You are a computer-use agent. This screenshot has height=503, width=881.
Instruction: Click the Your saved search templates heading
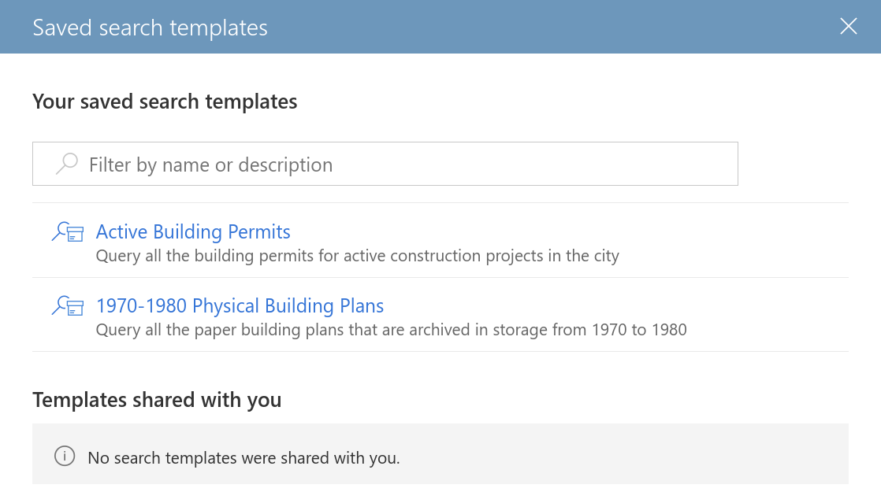(x=165, y=102)
